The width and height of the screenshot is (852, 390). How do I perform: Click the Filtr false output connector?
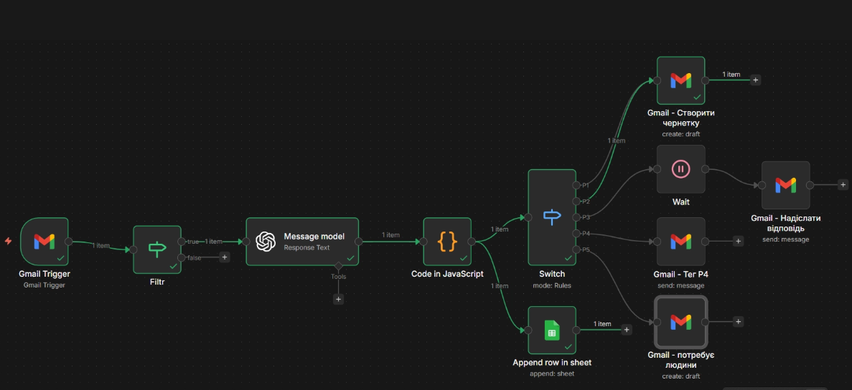pyautogui.click(x=182, y=257)
